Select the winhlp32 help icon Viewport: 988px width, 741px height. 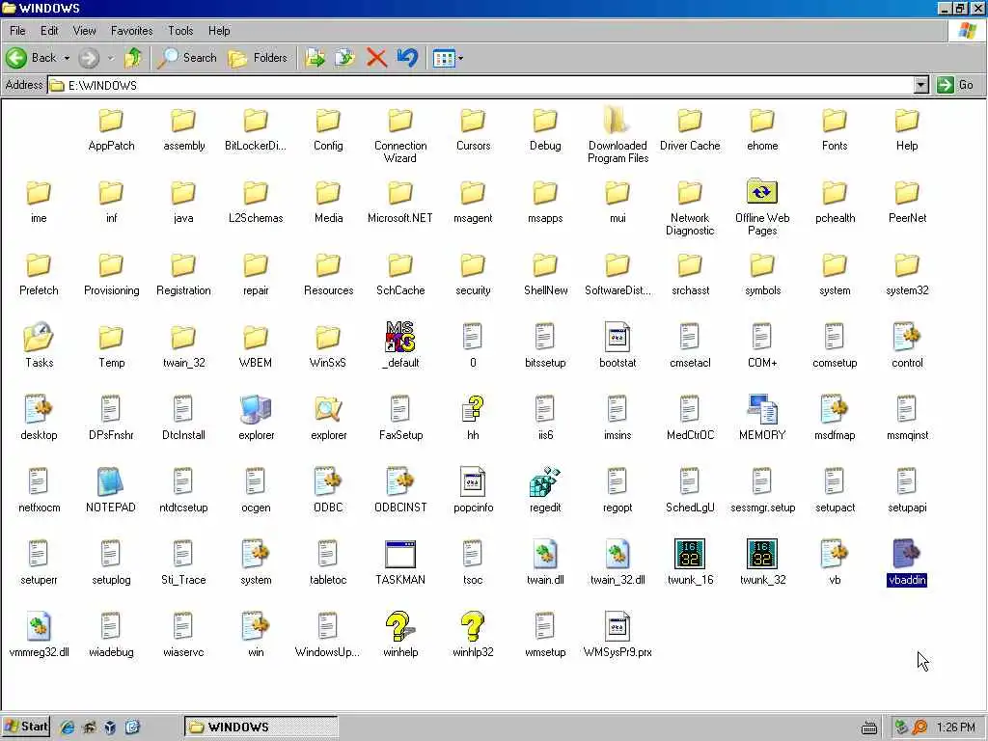pos(473,627)
